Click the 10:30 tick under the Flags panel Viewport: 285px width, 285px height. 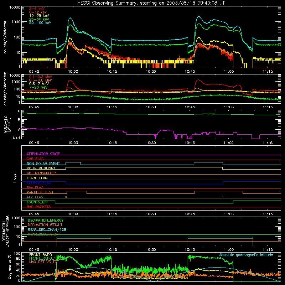[151, 214]
